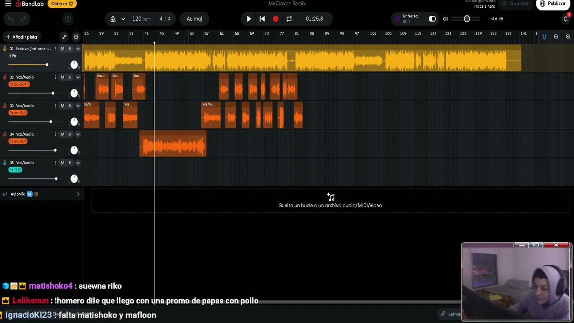Screen dimensions: 574x323
Task: Open the Ab maj key selector
Action: 194,19
